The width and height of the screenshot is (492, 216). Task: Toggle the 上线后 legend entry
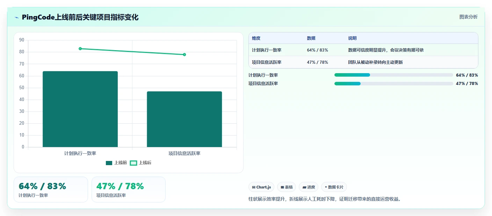140,163
